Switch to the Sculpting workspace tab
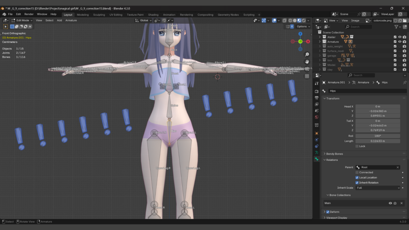Viewport: 409px width, 230px height. (99, 15)
